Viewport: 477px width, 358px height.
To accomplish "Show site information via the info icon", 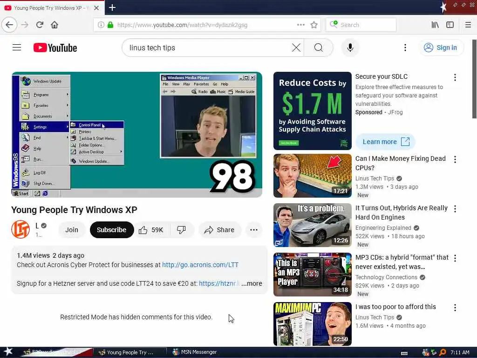I will click(x=101, y=25).
